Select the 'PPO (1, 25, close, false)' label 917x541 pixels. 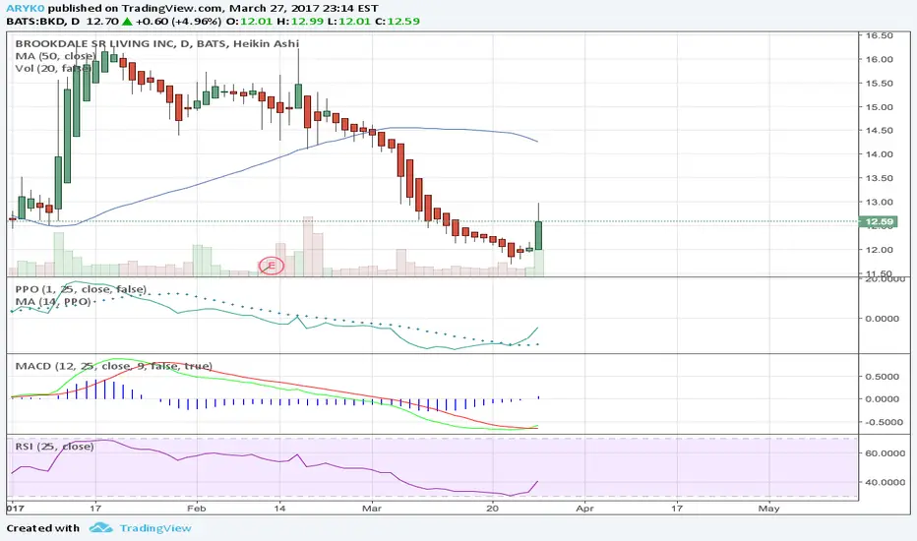(x=81, y=289)
